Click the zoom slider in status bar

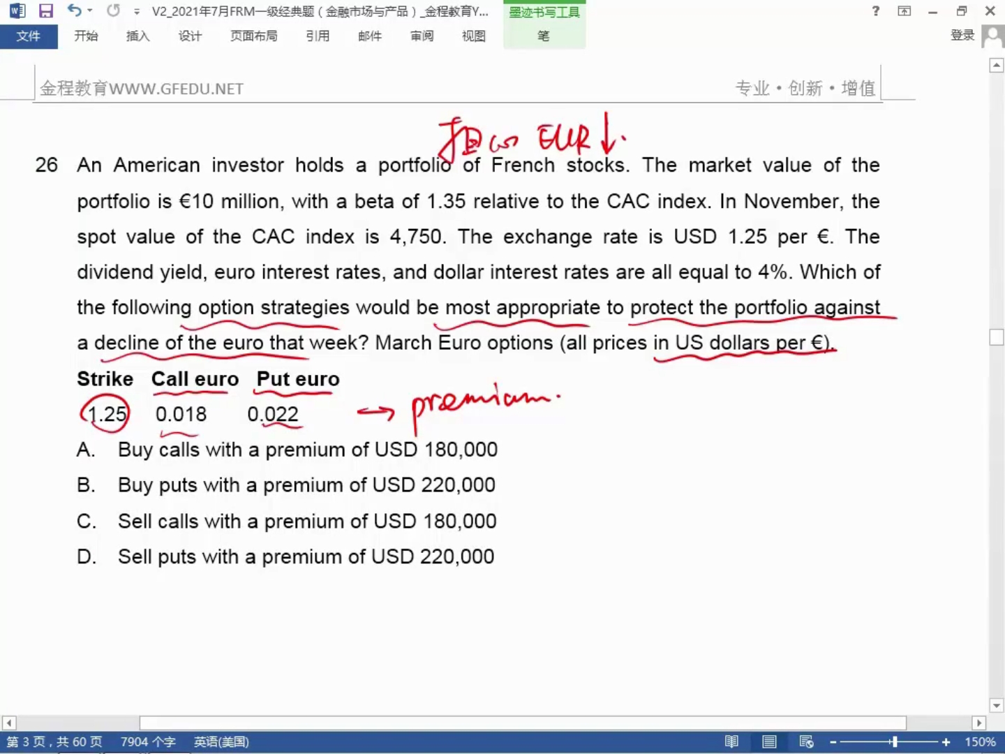point(893,742)
